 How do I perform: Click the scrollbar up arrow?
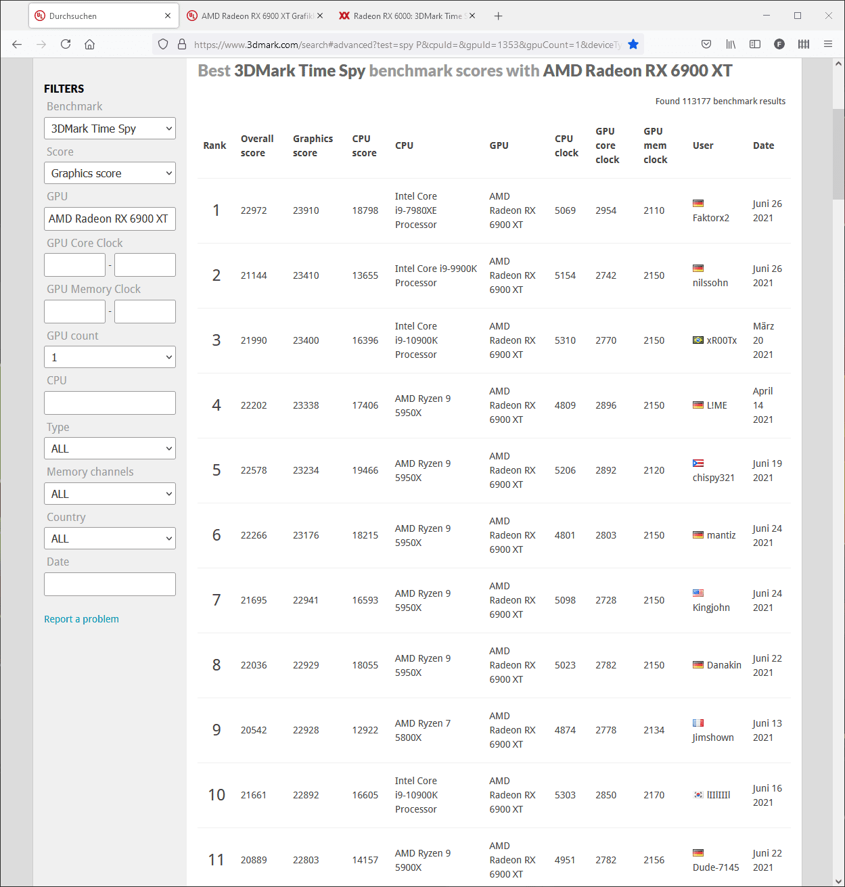(x=839, y=64)
